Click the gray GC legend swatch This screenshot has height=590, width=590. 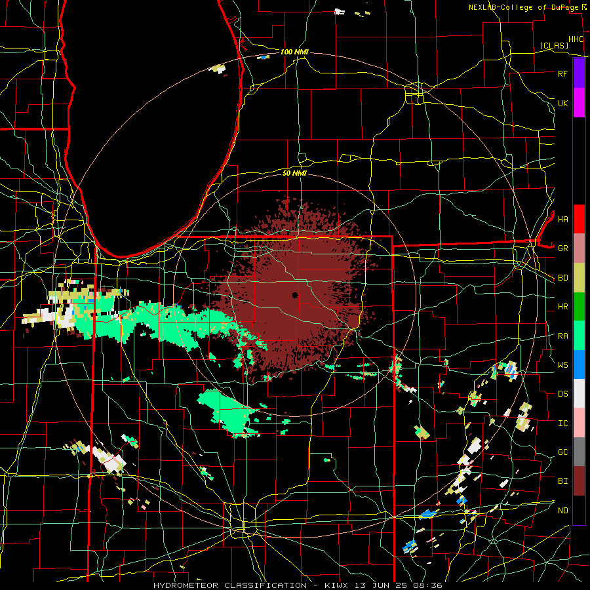click(579, 452)
